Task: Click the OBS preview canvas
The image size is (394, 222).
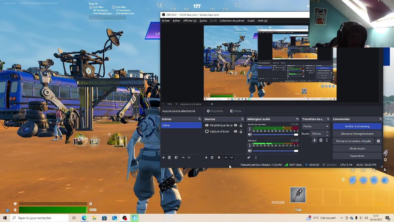Action: click(270, 63)
